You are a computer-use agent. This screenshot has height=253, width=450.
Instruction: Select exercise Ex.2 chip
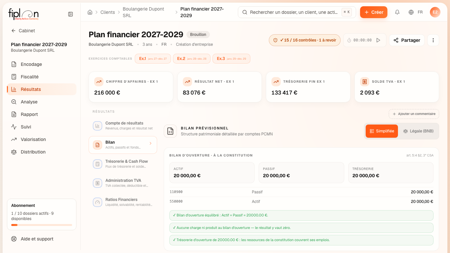click(192, 59)
